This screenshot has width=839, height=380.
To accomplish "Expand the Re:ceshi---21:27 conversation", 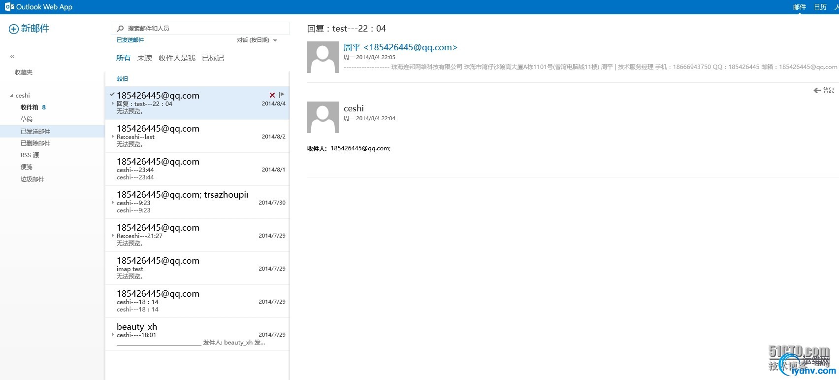I will (113, 236).
